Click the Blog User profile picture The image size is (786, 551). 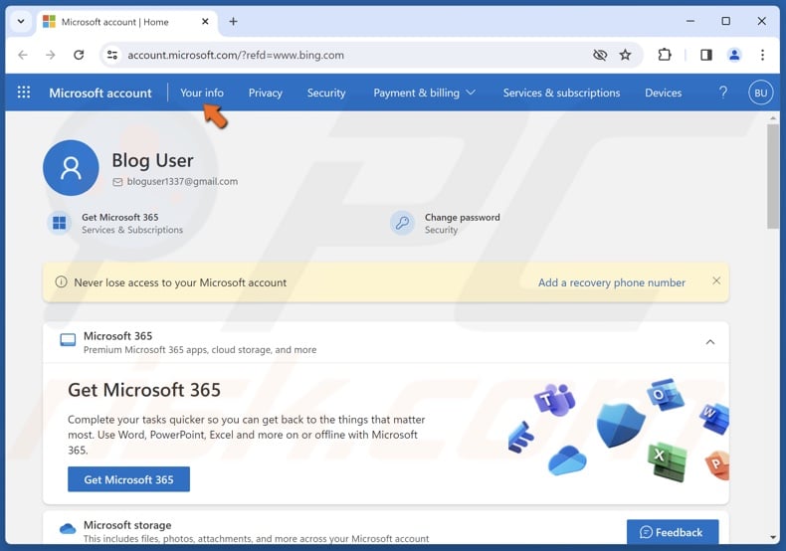click(71, 168)
